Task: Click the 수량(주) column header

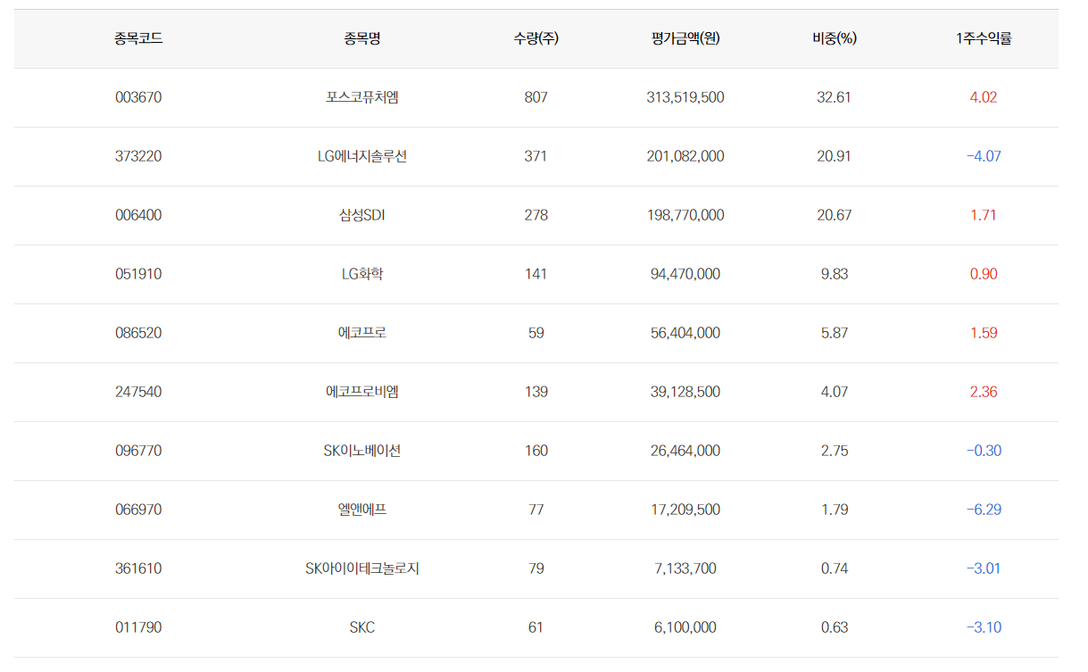Action: [536, 38]
